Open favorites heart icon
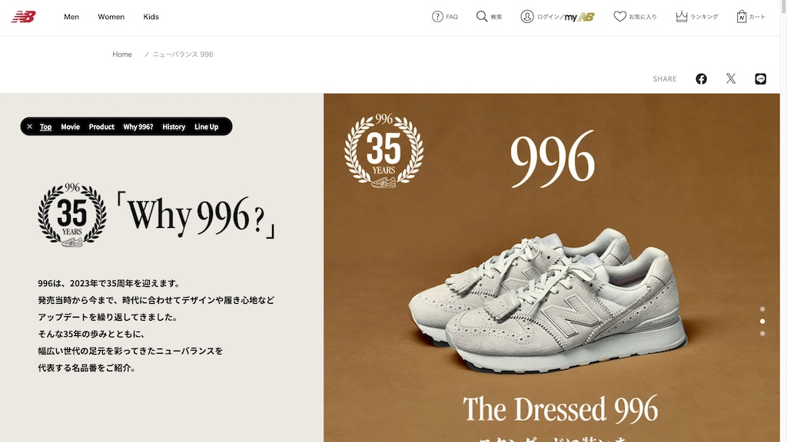The image size is (787, 442). [620, 17]
